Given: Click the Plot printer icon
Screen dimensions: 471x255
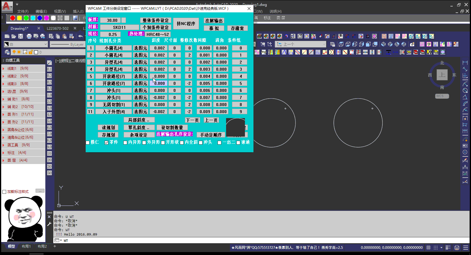Looking at the screenshot, I should click(x=29, y=36).
